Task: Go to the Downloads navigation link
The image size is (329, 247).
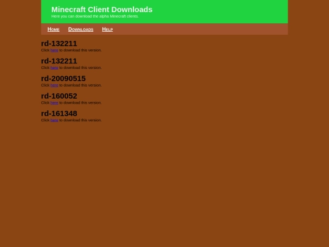Action: click(81, 29)
